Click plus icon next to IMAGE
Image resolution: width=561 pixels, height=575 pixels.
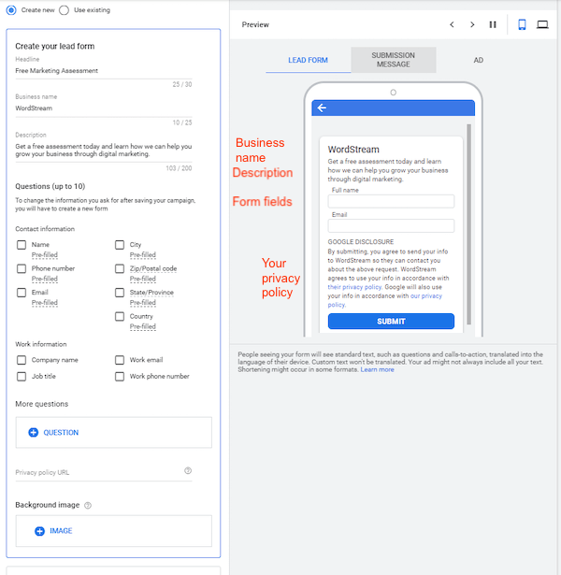point(39,531)
